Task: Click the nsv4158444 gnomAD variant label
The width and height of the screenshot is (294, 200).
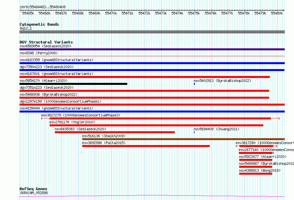Action: 56,108
